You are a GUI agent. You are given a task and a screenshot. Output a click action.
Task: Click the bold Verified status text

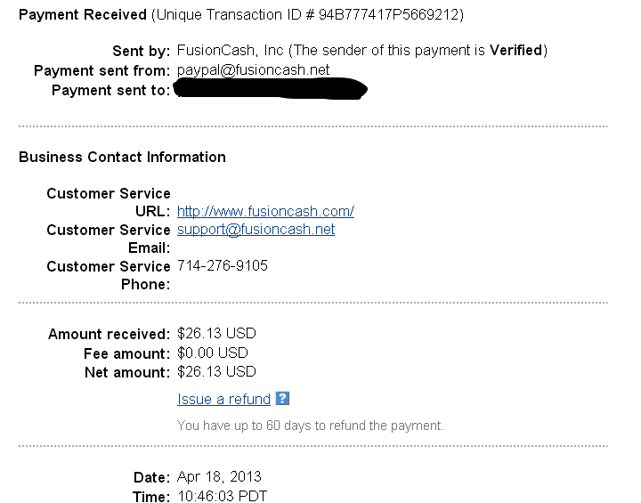coord(515,50)
